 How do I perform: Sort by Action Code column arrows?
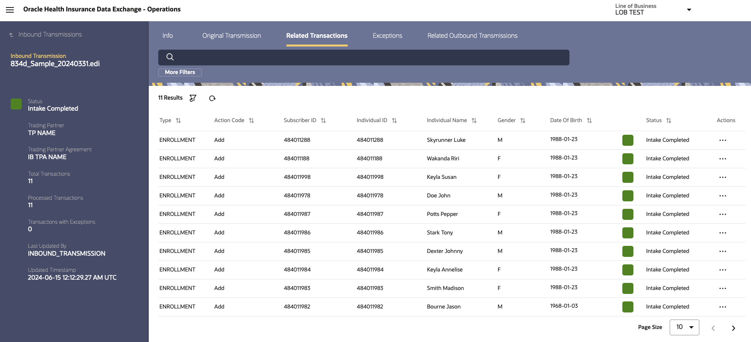coord(251,121)
